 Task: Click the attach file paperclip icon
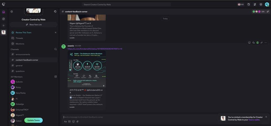(77, 122)
